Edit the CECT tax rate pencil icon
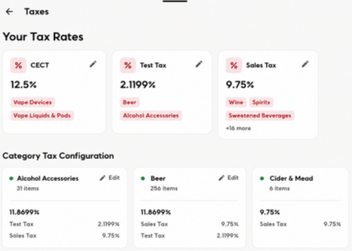Image resolution: width=352 pixels, height=251 pixels. point(93,64)
